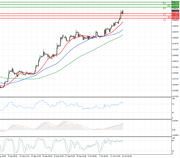Click the S3 support label

(x=164, y=20)
